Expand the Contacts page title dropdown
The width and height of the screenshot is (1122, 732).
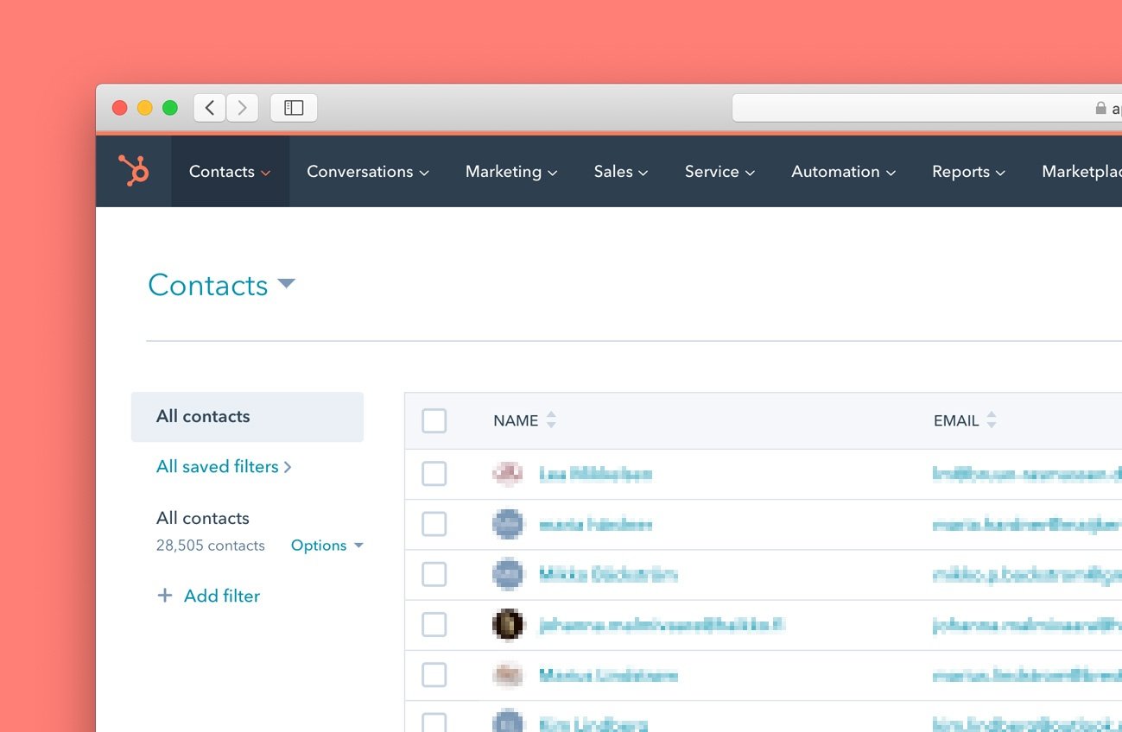286,284
